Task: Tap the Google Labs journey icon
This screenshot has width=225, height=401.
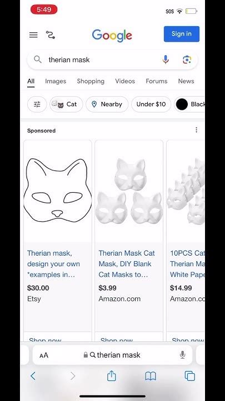Action: (x=51, y=35)
